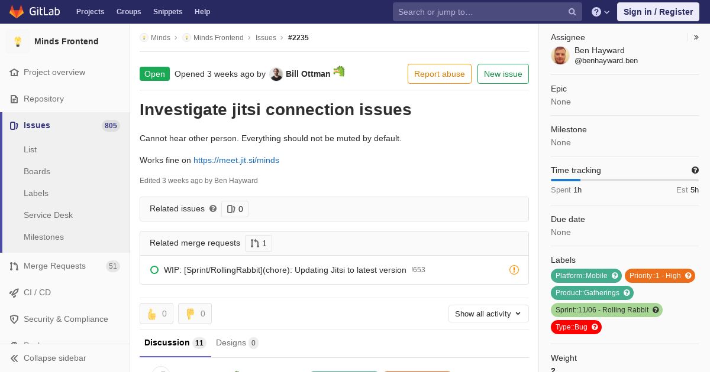Click Bill Ottman's avatar image
Viewport: 710px width, 372px height.
276,74
